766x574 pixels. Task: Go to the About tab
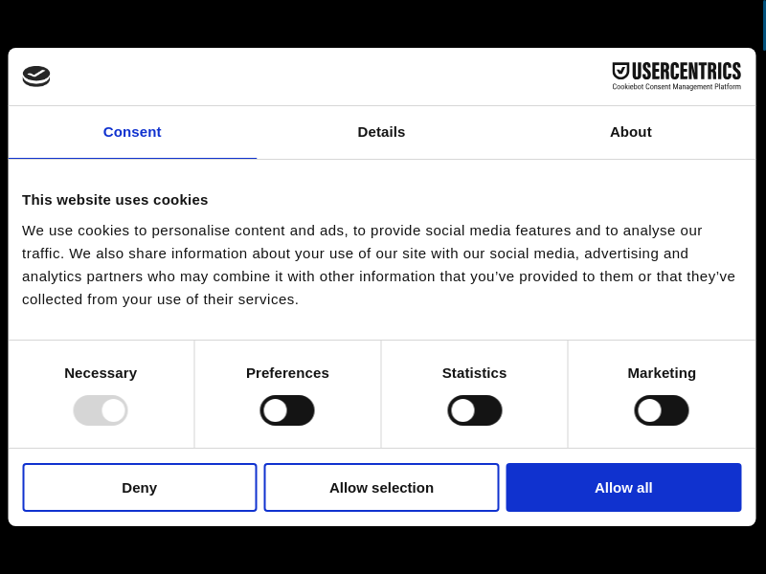click(630, 132)
